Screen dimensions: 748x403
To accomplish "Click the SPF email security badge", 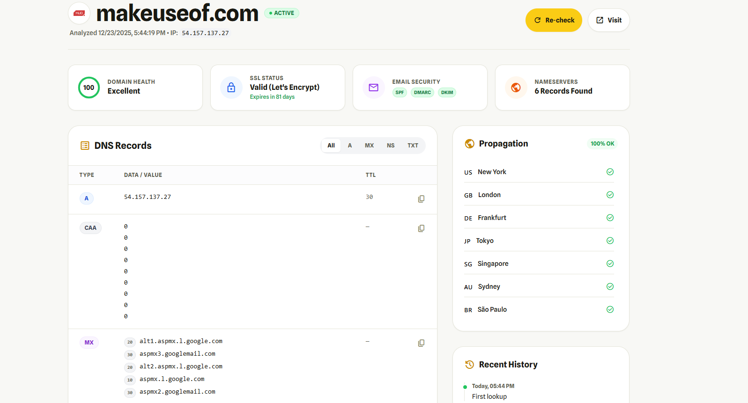I will pyautogui.click(x=400, y=93).
